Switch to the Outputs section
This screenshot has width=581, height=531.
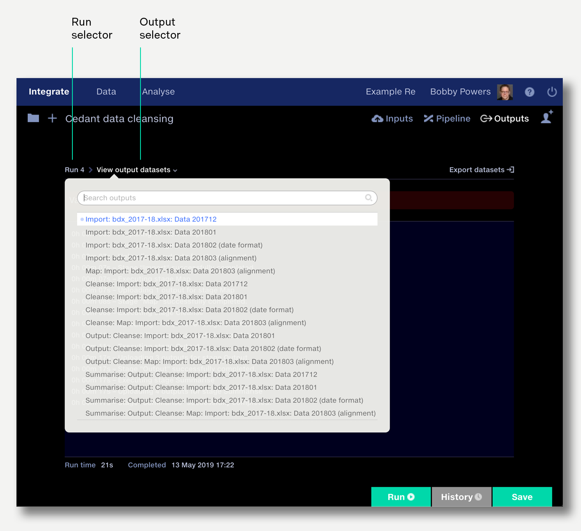[505, 118]
